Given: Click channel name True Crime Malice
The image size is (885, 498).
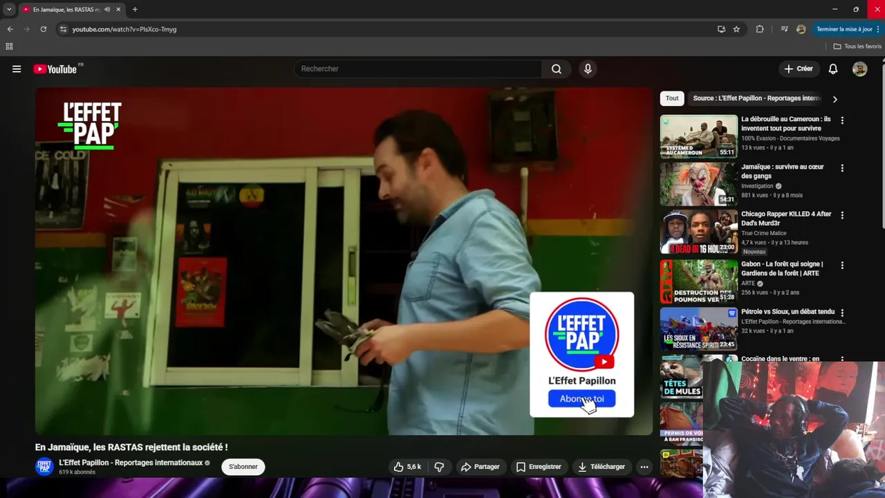Looking at the screenshot, I should pyautogui.click(x=763, y=233).
